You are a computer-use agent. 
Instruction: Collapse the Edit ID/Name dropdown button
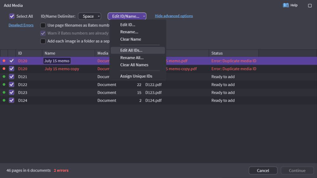(x=127, y=16)
